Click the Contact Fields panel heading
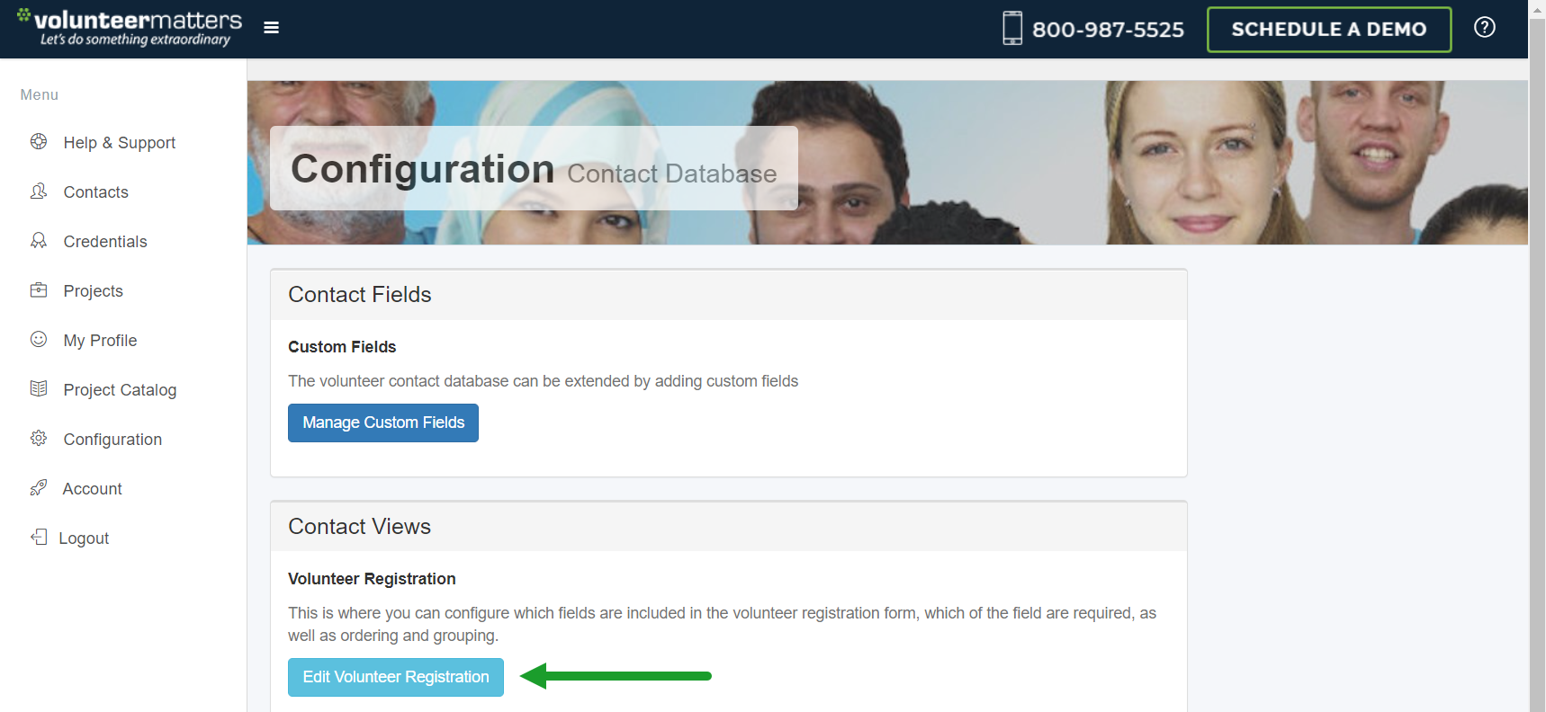 tap(360, 295)
